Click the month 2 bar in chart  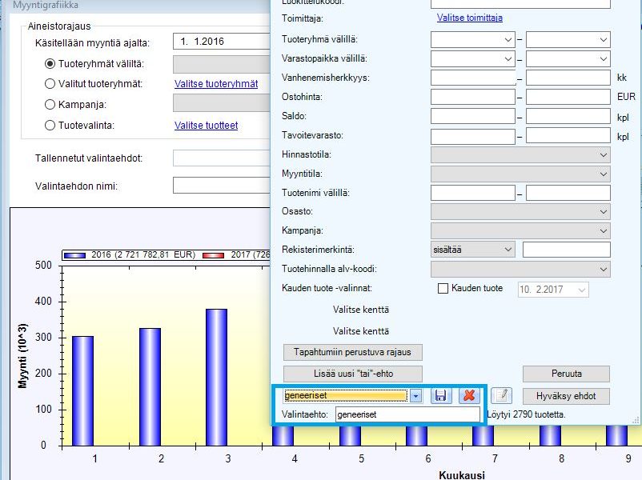pos(150,386)
